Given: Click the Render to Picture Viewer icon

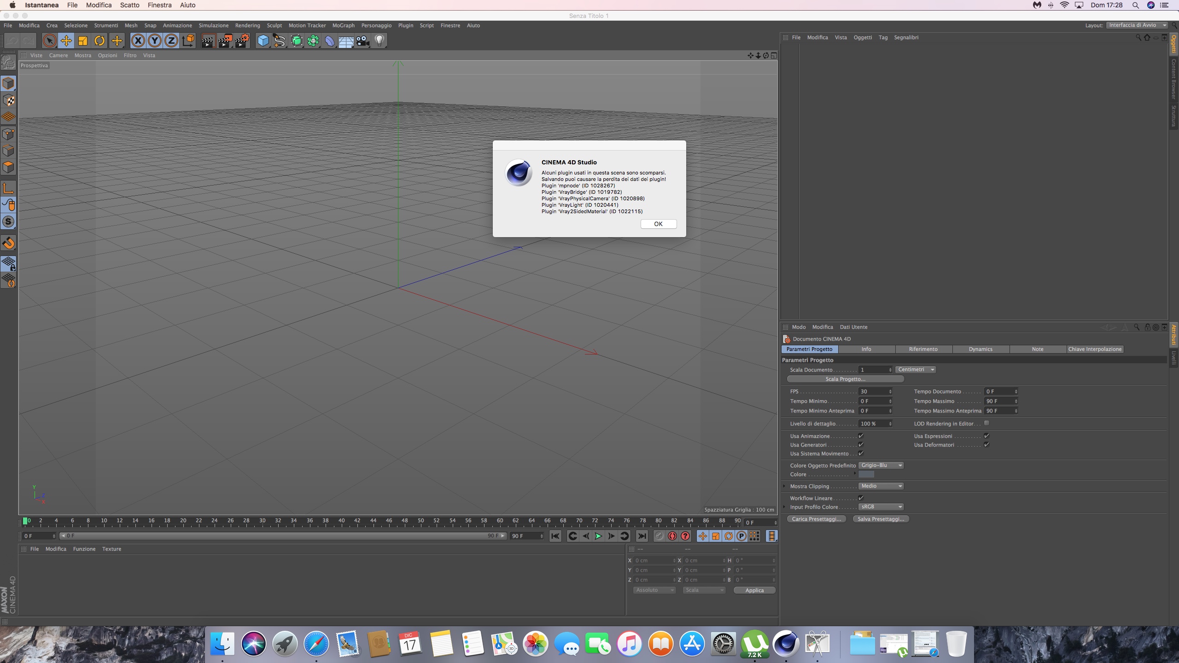Looking at the screenshot, I should pyautogui.click(x=225, y=41).
